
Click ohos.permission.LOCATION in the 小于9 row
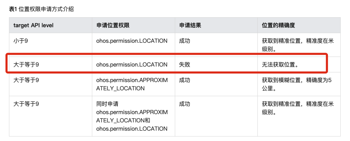132,41
